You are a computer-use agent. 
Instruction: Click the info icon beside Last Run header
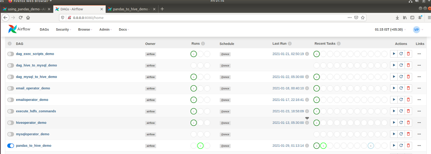[x=290, y=44]
